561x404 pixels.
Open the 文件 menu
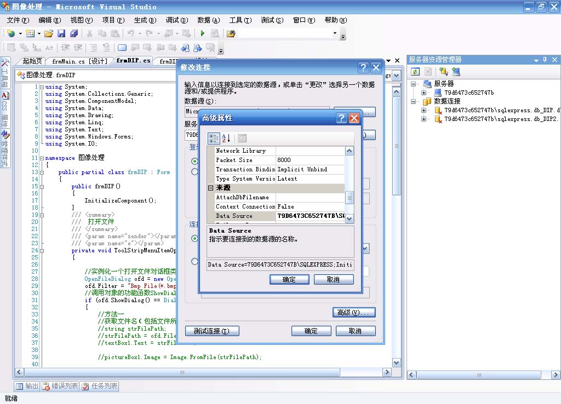pyautogui.click(x=18, y=20)
